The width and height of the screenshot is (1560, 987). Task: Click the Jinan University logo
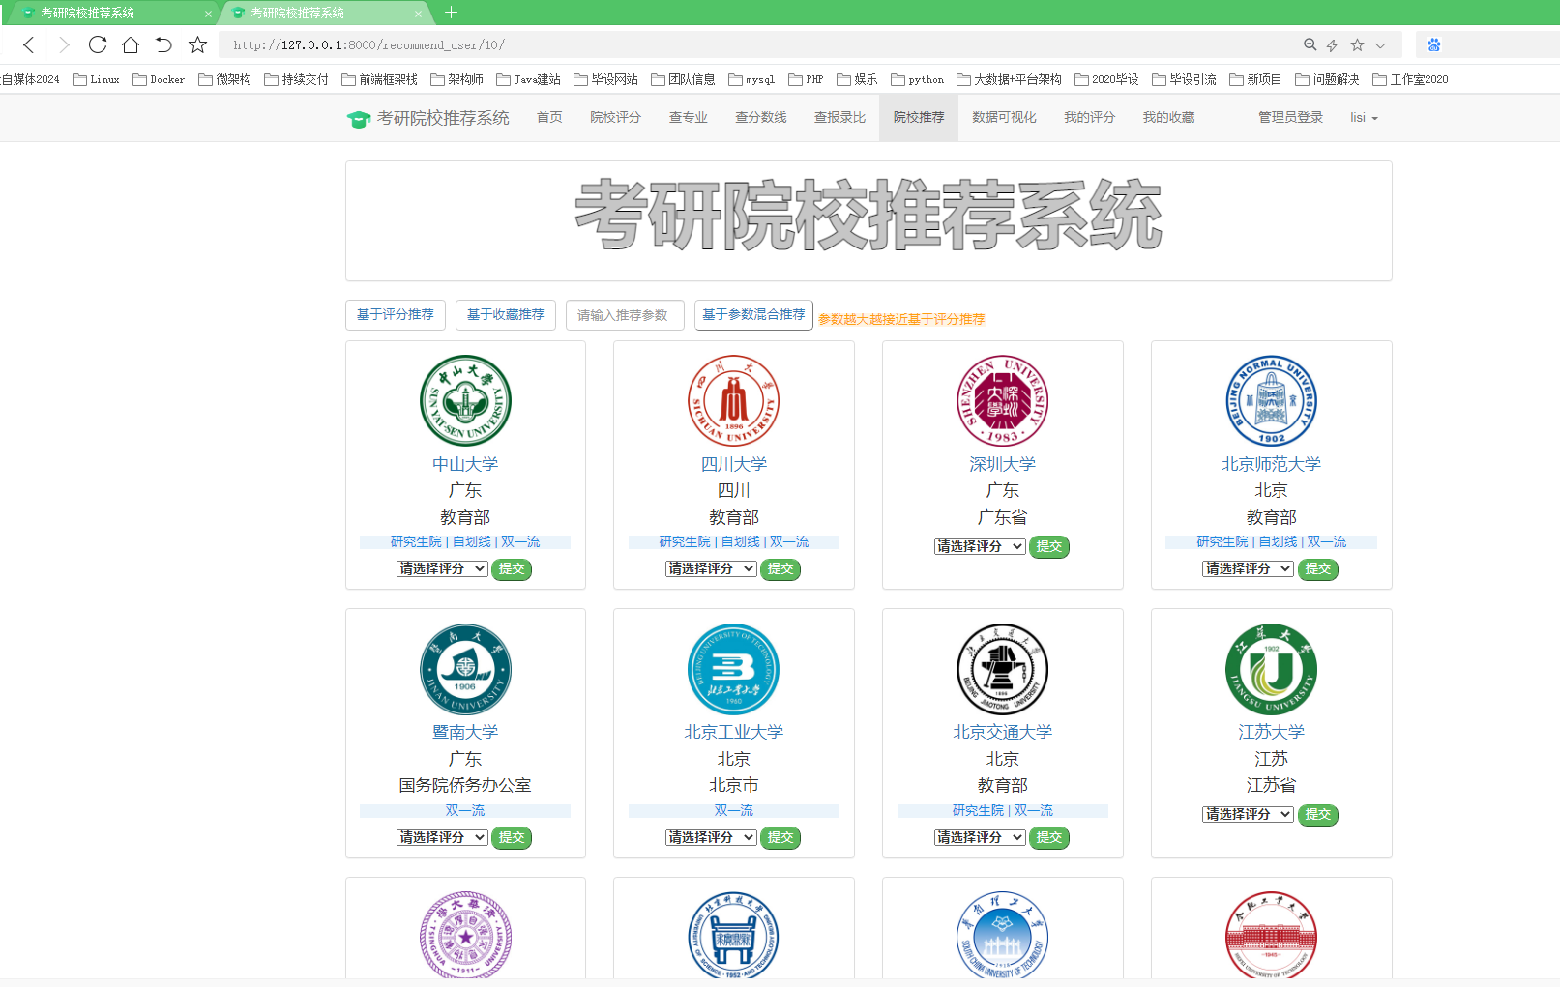[465, 669]
